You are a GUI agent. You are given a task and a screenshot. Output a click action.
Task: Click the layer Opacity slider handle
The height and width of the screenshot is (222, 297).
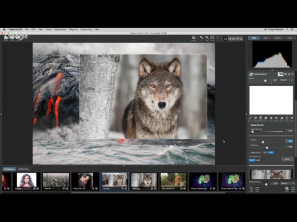[265, 81]
